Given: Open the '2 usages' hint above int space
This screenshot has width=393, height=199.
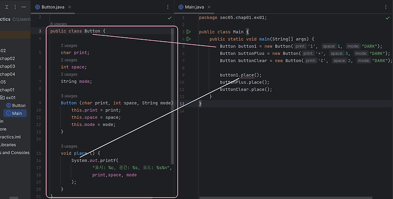Looking at the screenshot, I should (x=69, y=60).
